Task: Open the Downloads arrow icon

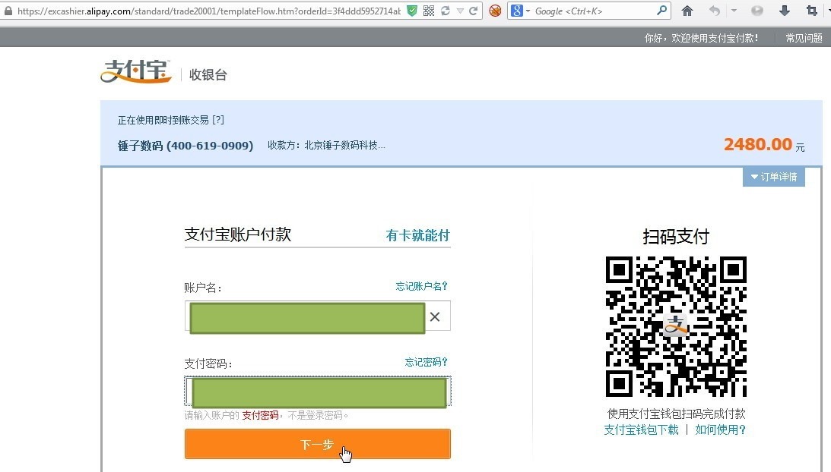Action: (785, 11)
